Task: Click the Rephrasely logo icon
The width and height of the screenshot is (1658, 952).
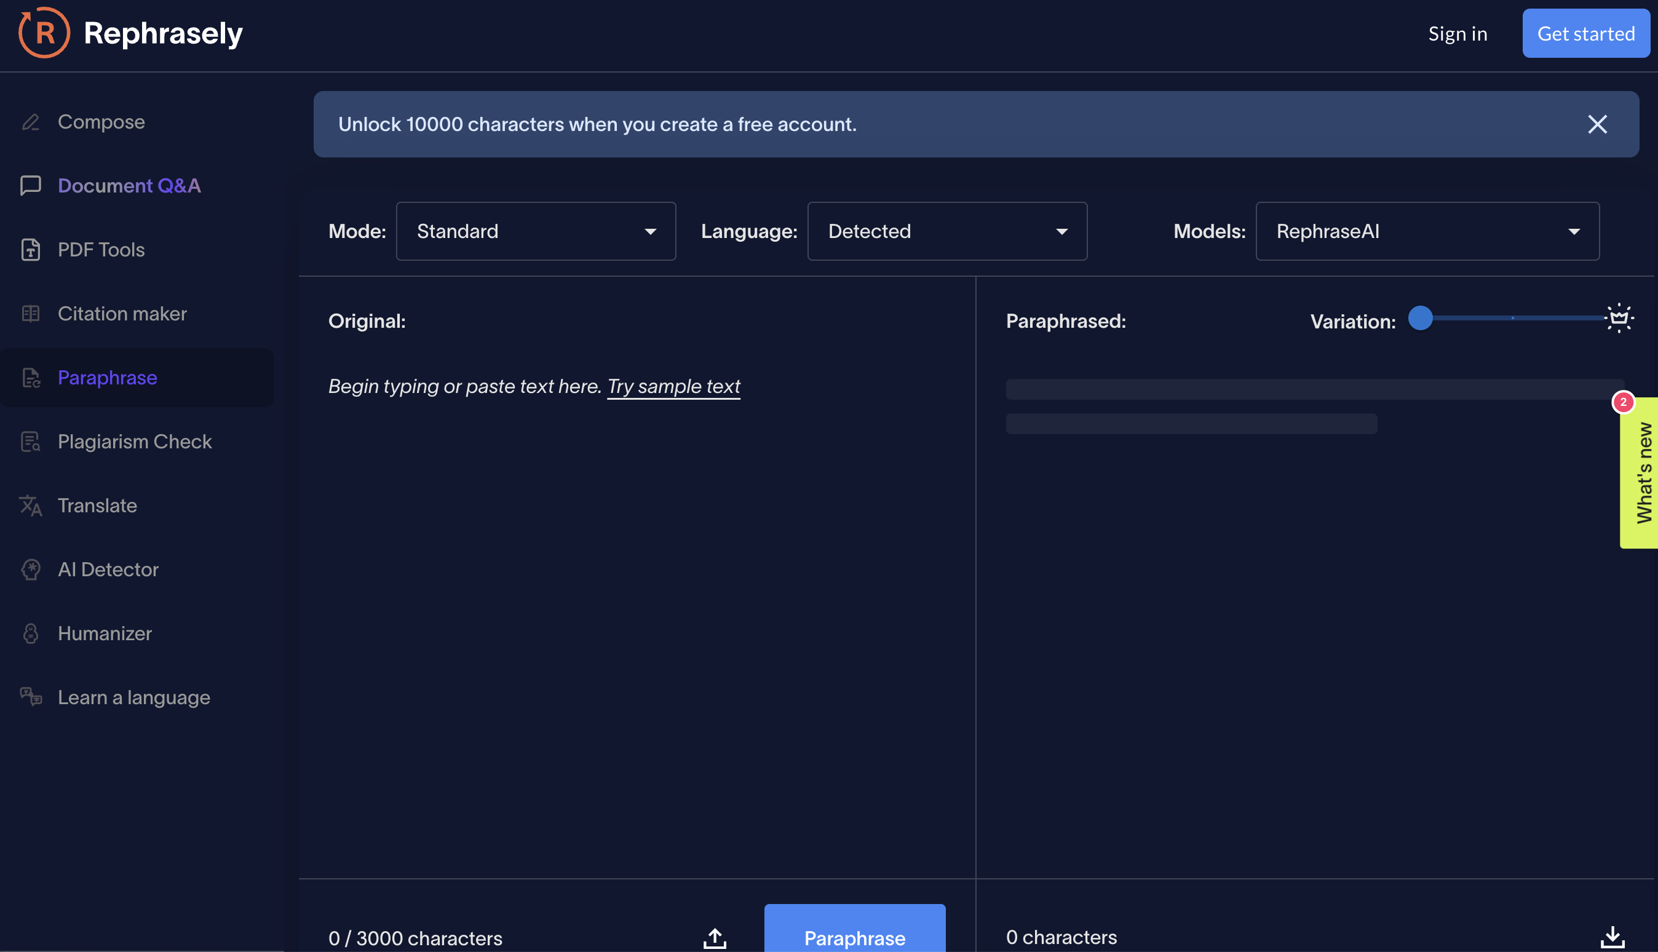Action: pyautogui.click(x=44, y=33)
